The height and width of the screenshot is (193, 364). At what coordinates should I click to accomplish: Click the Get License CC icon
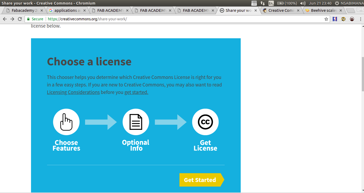click(x=205, y=122)
